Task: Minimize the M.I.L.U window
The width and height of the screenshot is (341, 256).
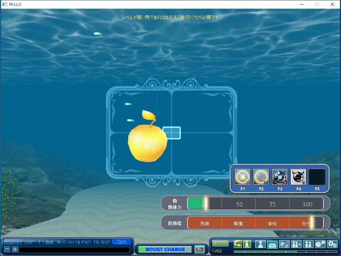Action: [x=302, y=4]
